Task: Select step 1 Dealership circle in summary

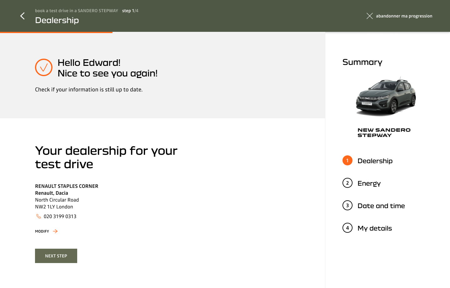Action: [347, 160]
